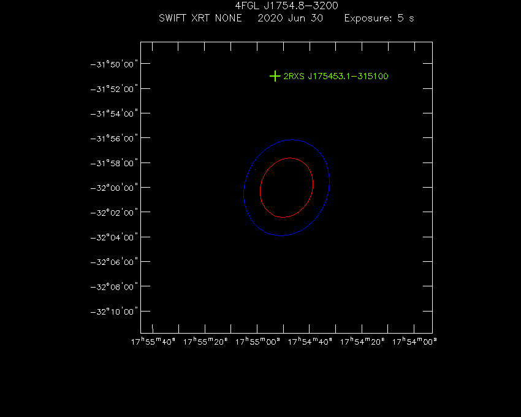Image resolution: width=521 pixels, height=417 pixels.
Task: Click the Exposure: 5 s text
Action: (379, 18)
